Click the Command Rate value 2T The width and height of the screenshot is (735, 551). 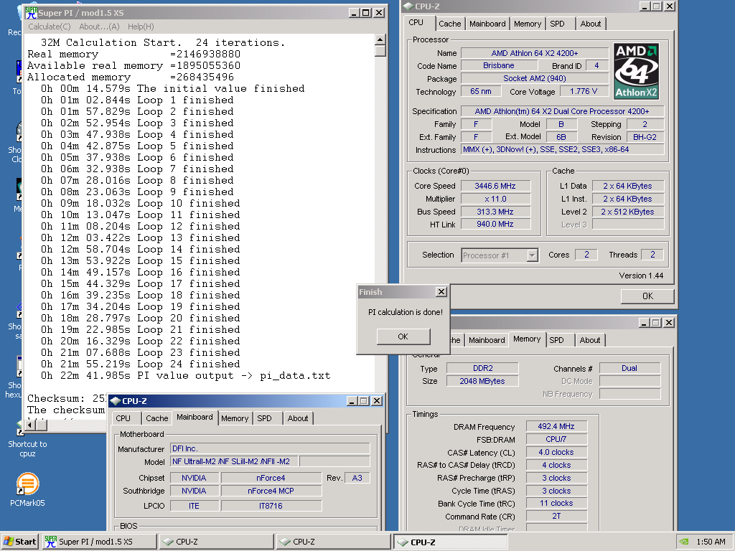click(556, 516)
